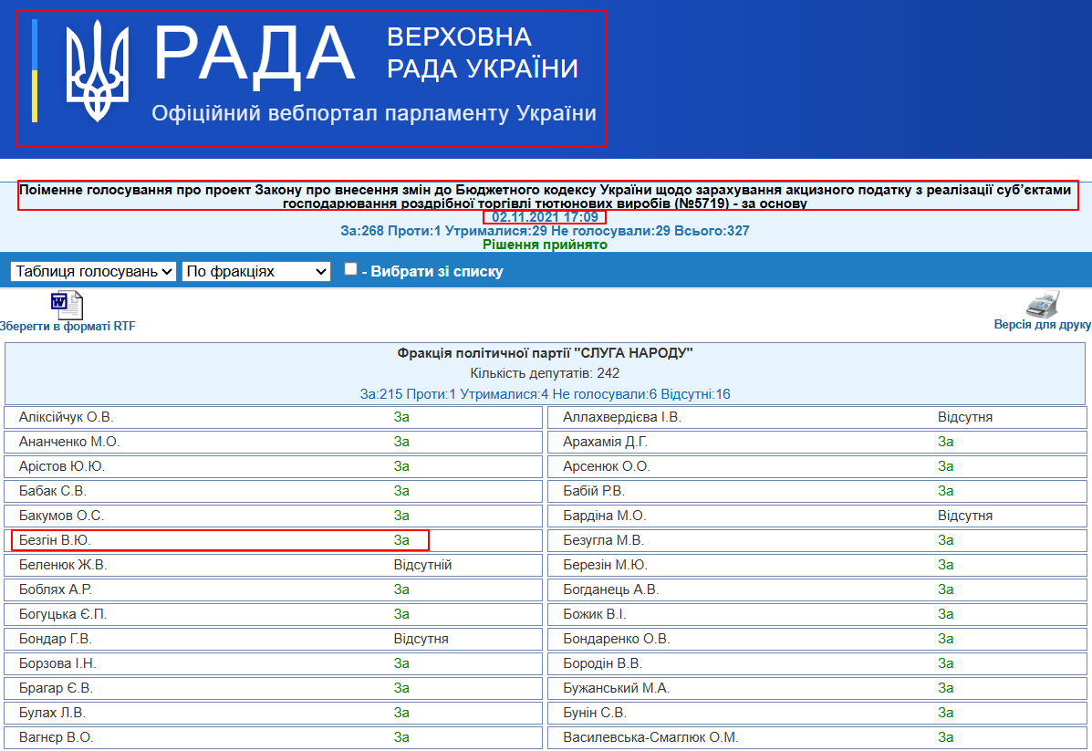Click 'Відсутня' vote of Аллахвердієва І.В.
This screenshot has width=1092, height=751.
(x=965, y=417)
